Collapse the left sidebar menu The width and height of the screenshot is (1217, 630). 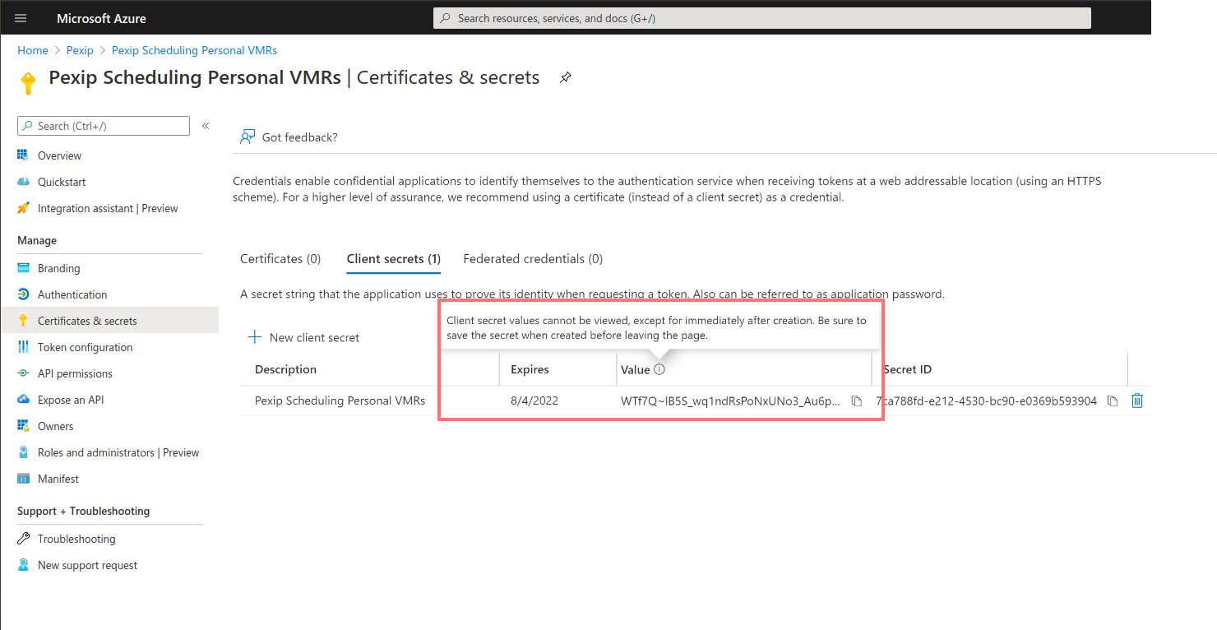(x=206, y=126)
